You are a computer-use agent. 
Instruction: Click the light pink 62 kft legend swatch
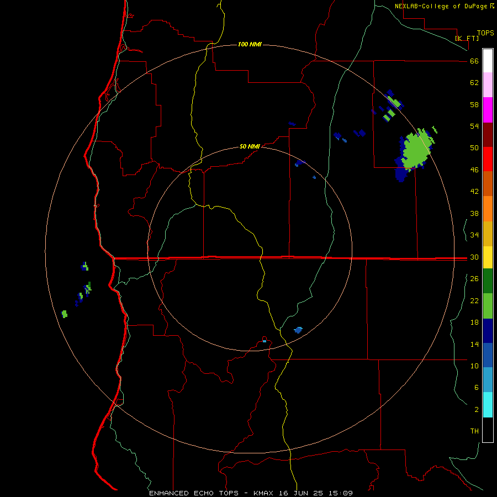click(x=488, y=84)
